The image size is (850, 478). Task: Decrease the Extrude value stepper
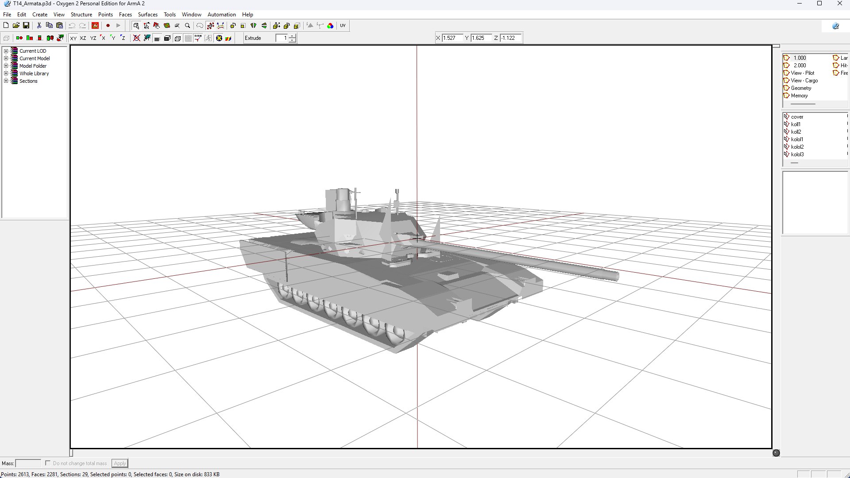[292, 40]
